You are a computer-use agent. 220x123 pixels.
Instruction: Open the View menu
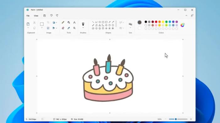click(36, 16)
